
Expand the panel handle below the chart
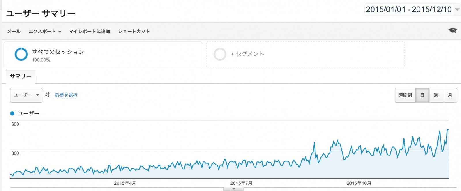pyautogui.click(x=234, y=189)
